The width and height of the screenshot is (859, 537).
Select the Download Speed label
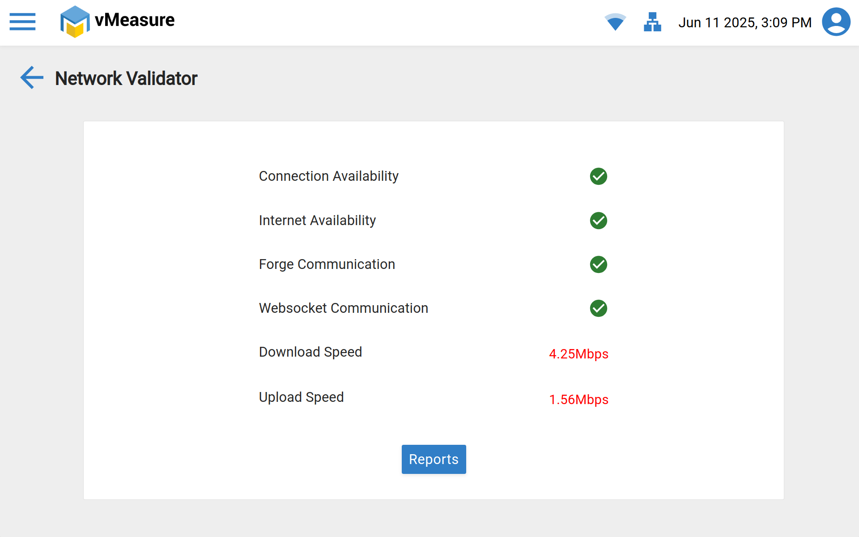pyautogui.click(x=310, y=352)
